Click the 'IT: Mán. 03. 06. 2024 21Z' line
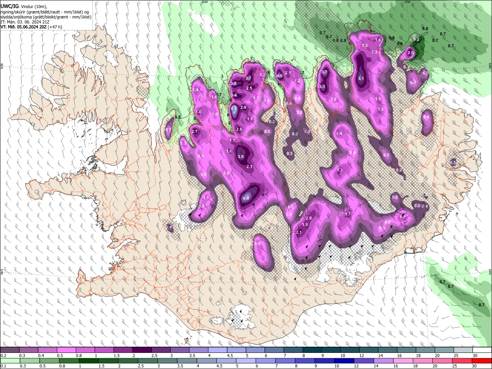Screen dimensions: 492x369 pos(25,22)
